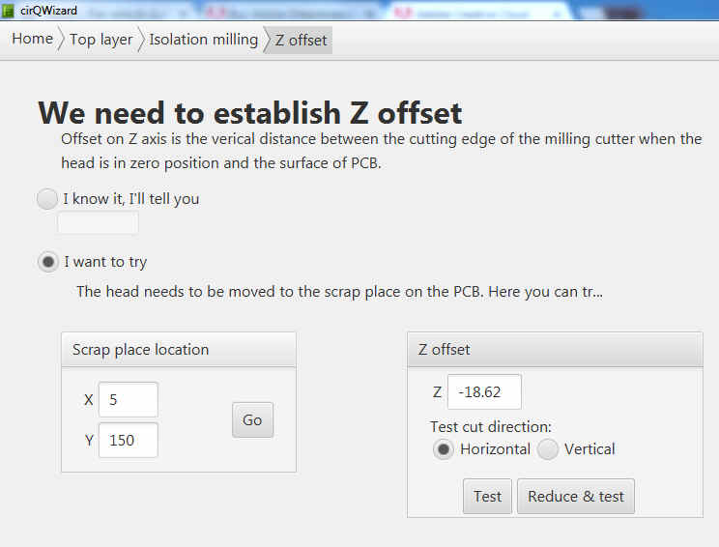The image size is (719, 547).
Task: Click the known Z offset text box
Action: [x=98, y=223]
